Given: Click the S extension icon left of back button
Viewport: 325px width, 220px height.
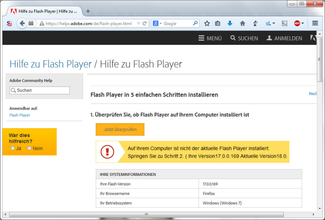Looking at the screenshot, I should tap(9, 23).
